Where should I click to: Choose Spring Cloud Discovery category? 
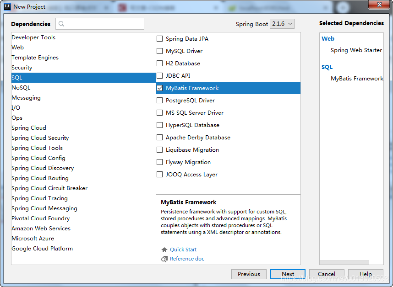[83, 168]
